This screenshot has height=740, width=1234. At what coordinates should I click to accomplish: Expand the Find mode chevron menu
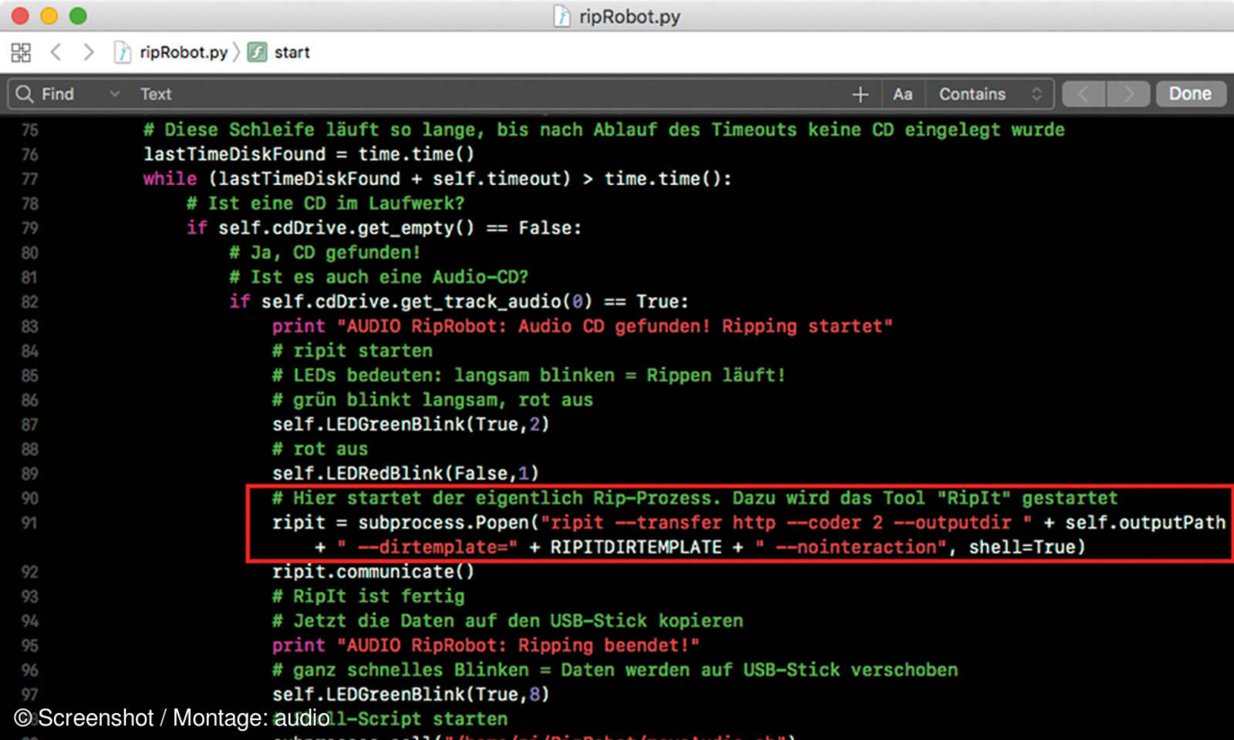click(x=114, y=94)
